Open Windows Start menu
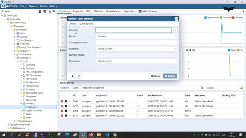This screenshot has width=246, height=138. pos(4,135)
